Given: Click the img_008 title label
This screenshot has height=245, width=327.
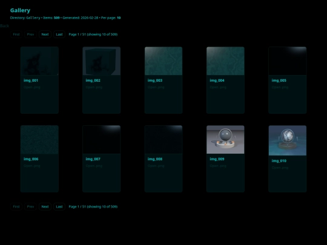Looking at the screenshot, I should pyautogui.click(x=155, y=159).
